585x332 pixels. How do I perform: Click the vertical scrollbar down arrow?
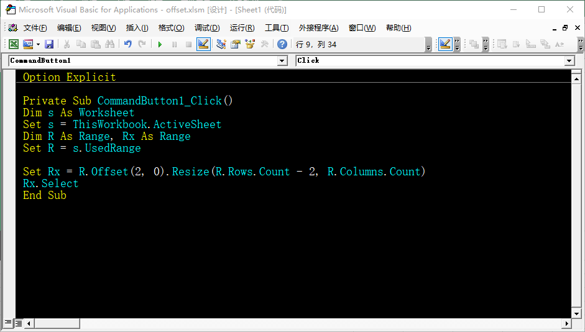(x=576, y=313)
